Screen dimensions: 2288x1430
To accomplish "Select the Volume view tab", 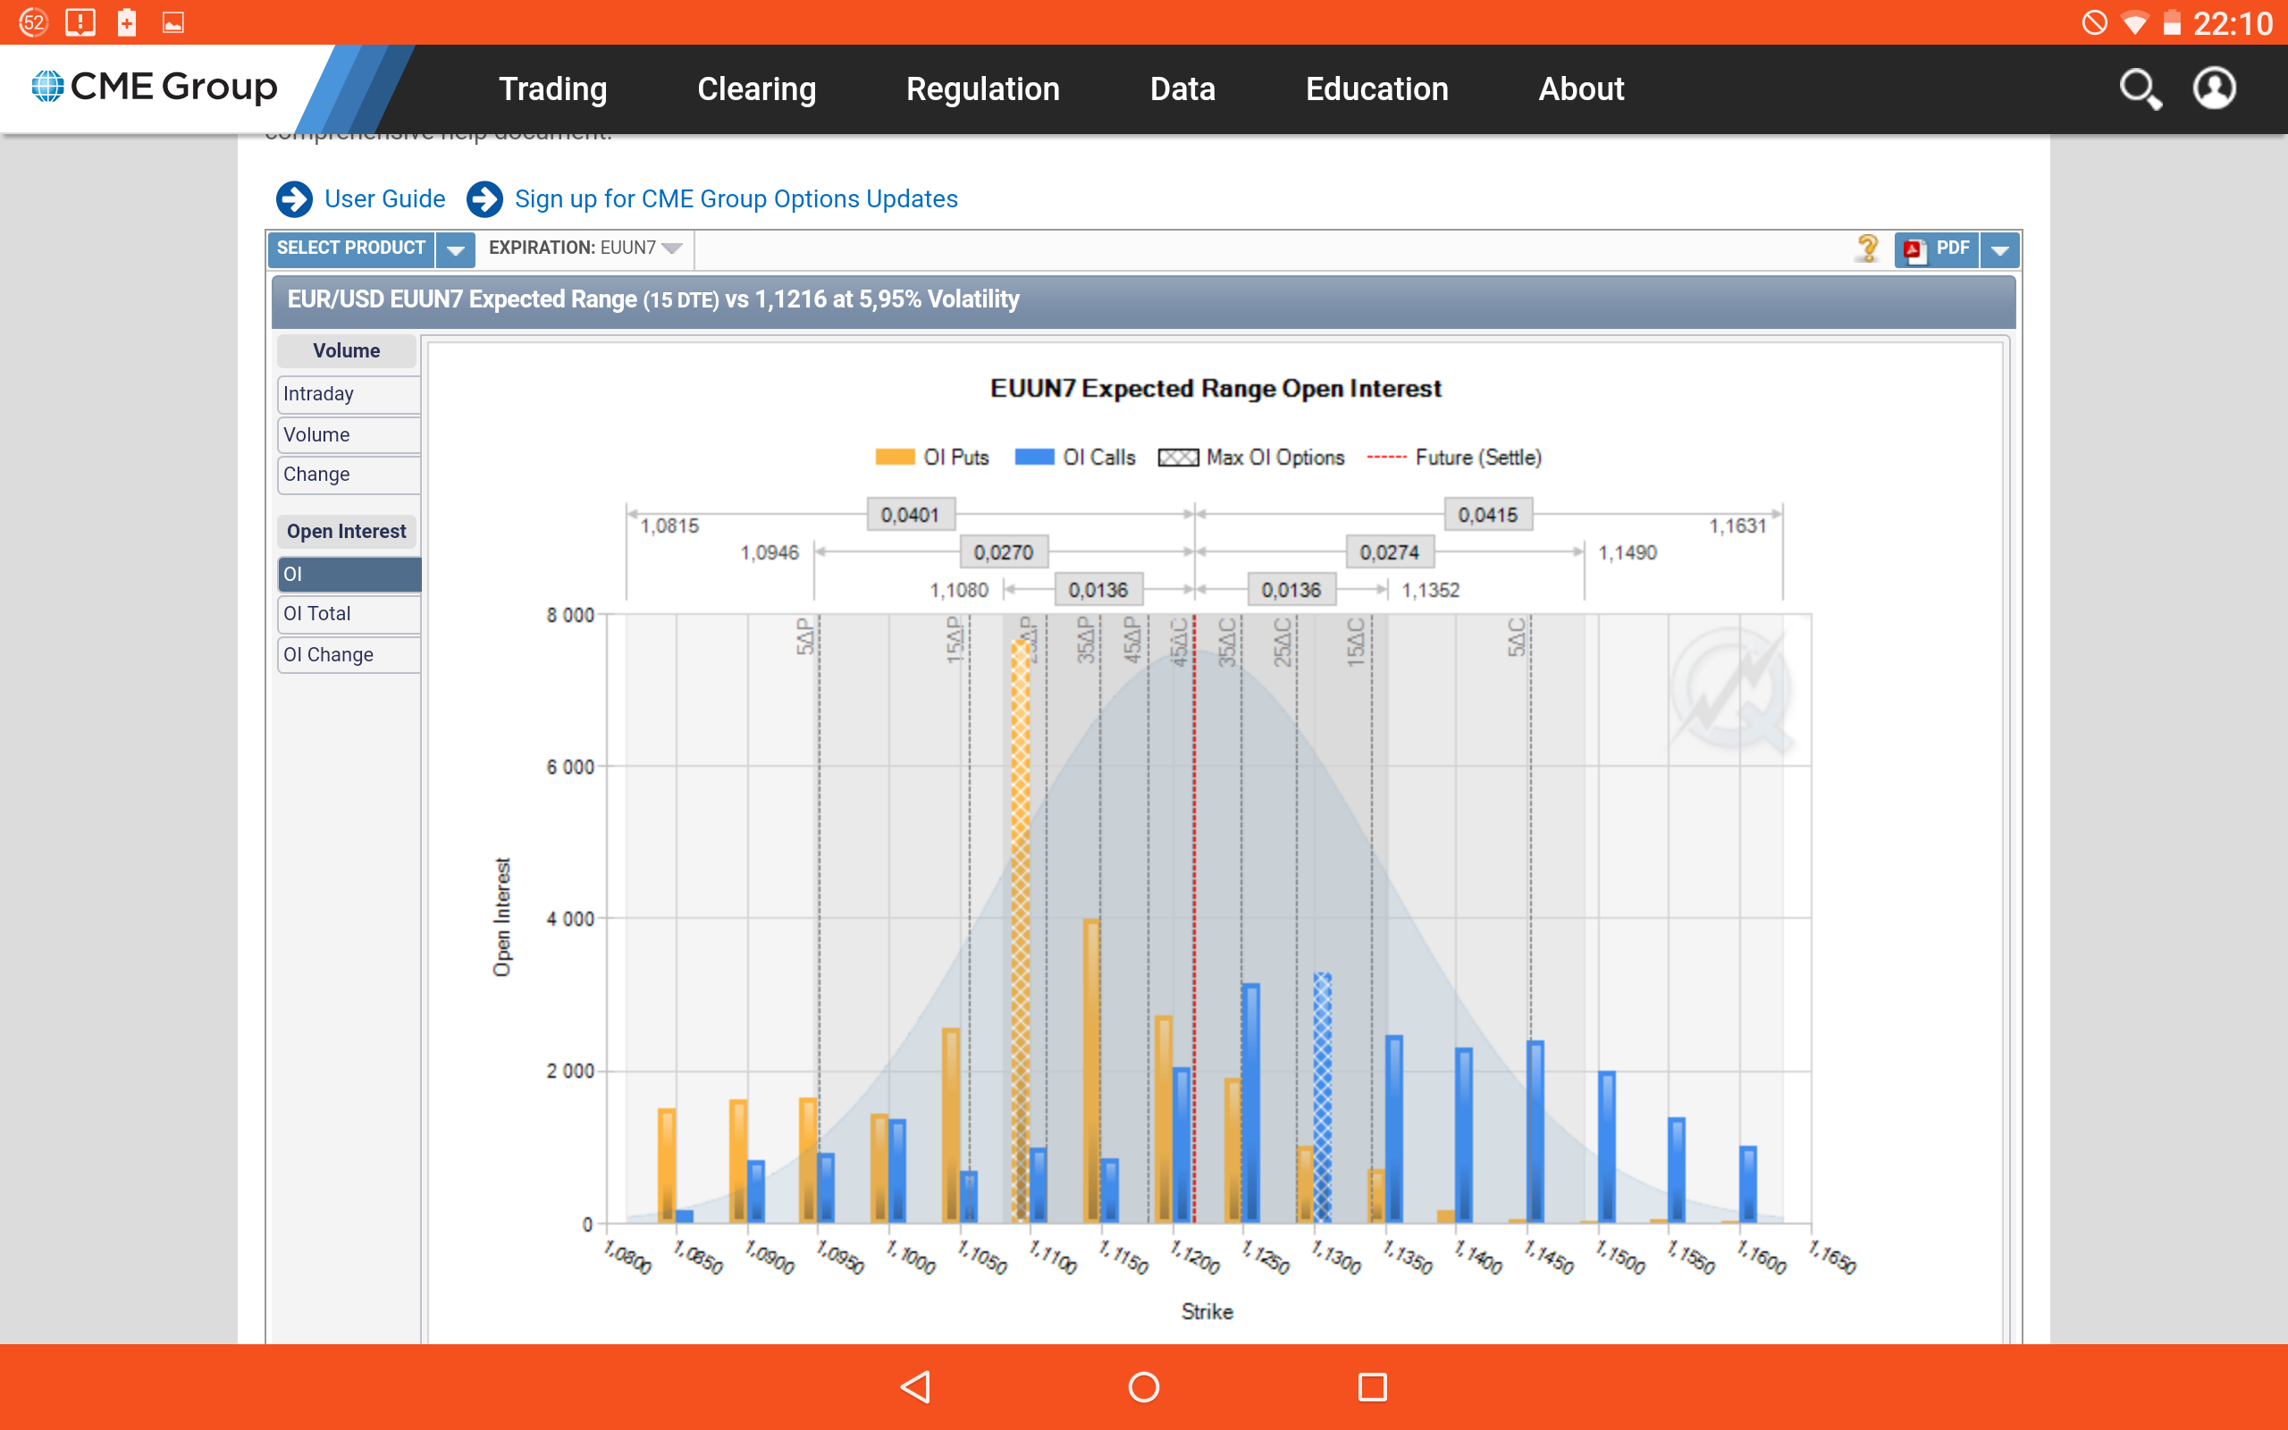I will tap(349, 434).
